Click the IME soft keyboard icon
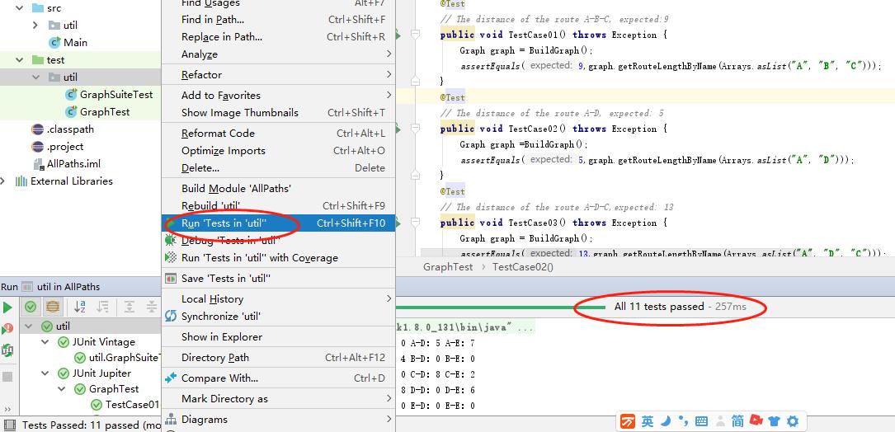This screenshot has height=432, width=895. [x=702, y=421]
